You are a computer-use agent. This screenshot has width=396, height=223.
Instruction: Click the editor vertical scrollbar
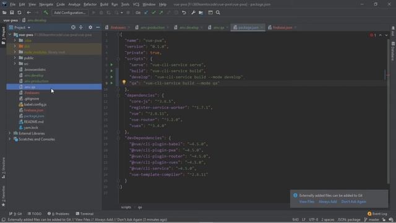[388, 111]
